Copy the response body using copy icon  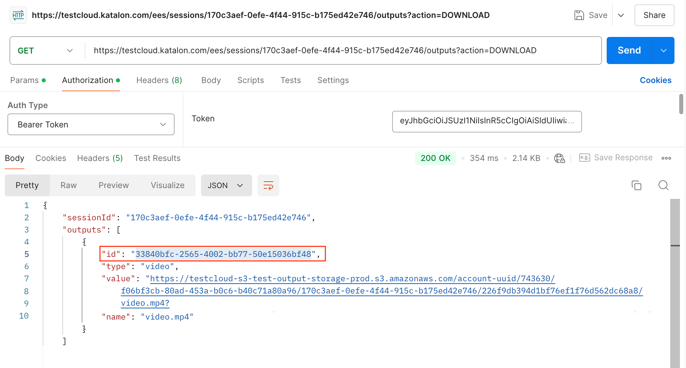pos(637,185)
